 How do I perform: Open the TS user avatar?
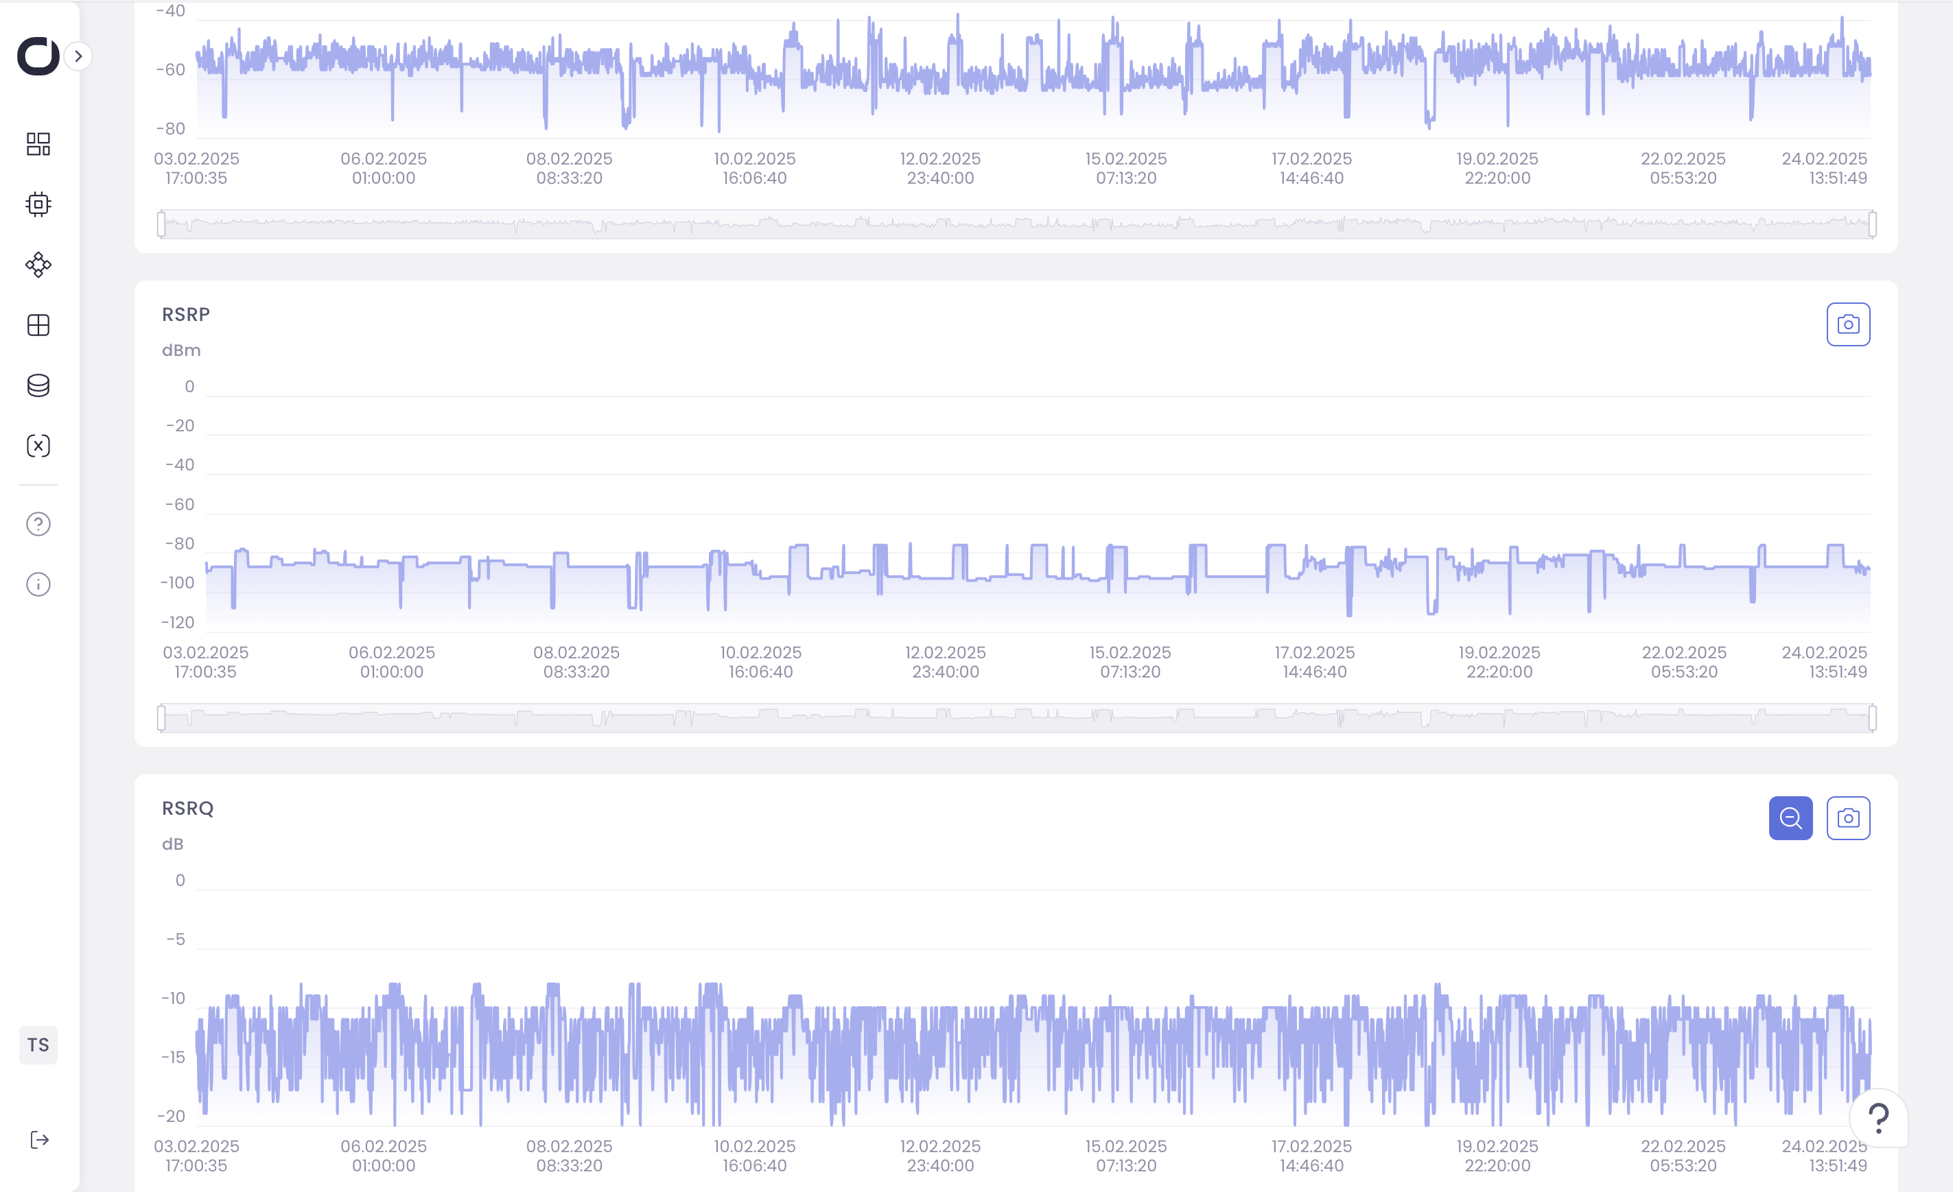pos(37,1045)
